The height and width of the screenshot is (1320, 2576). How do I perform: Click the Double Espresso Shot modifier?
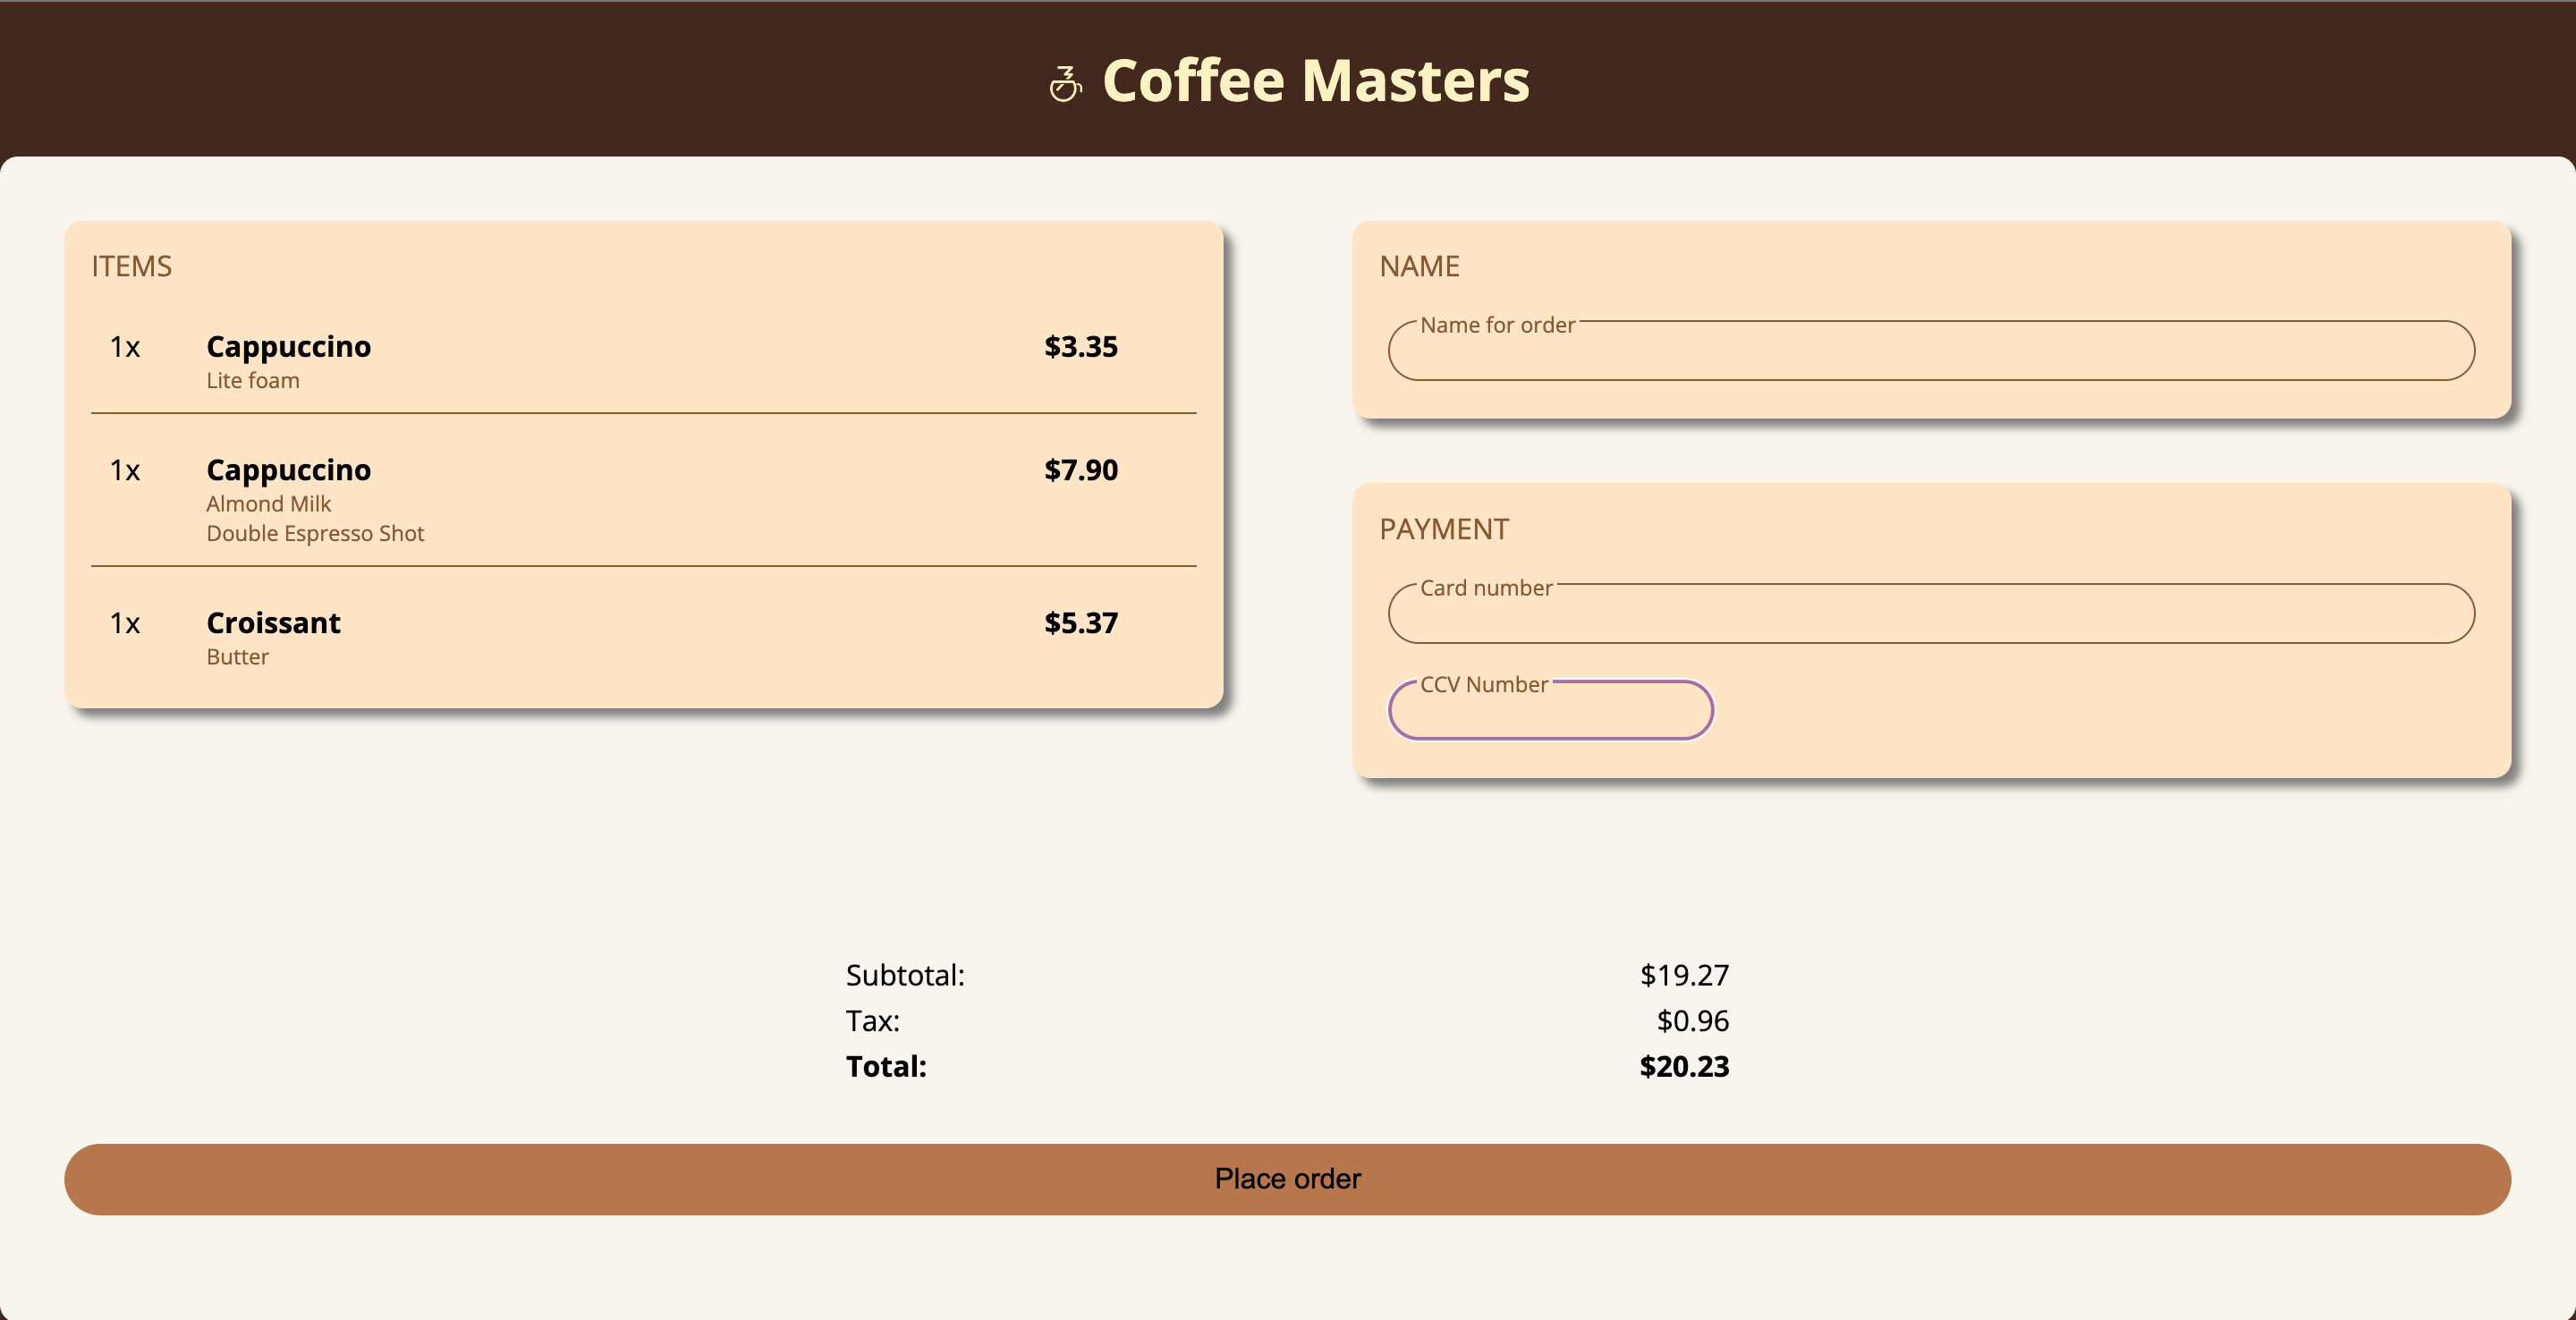(x=315, y=533)
